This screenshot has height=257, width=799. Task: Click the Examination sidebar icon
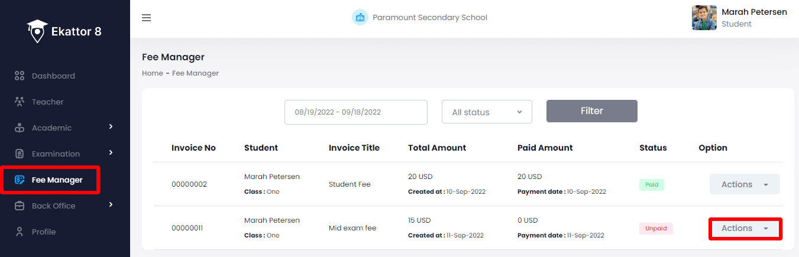click(x=20, y=154)
